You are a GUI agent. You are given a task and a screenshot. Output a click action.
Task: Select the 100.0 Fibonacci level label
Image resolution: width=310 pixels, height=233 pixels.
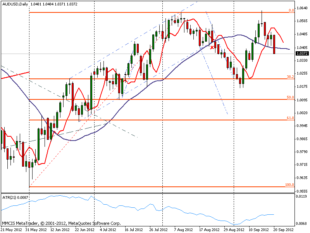[x=289, y=185]
